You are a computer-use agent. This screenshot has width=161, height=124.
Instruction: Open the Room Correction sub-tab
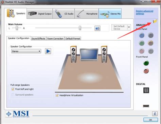point(55,39)
